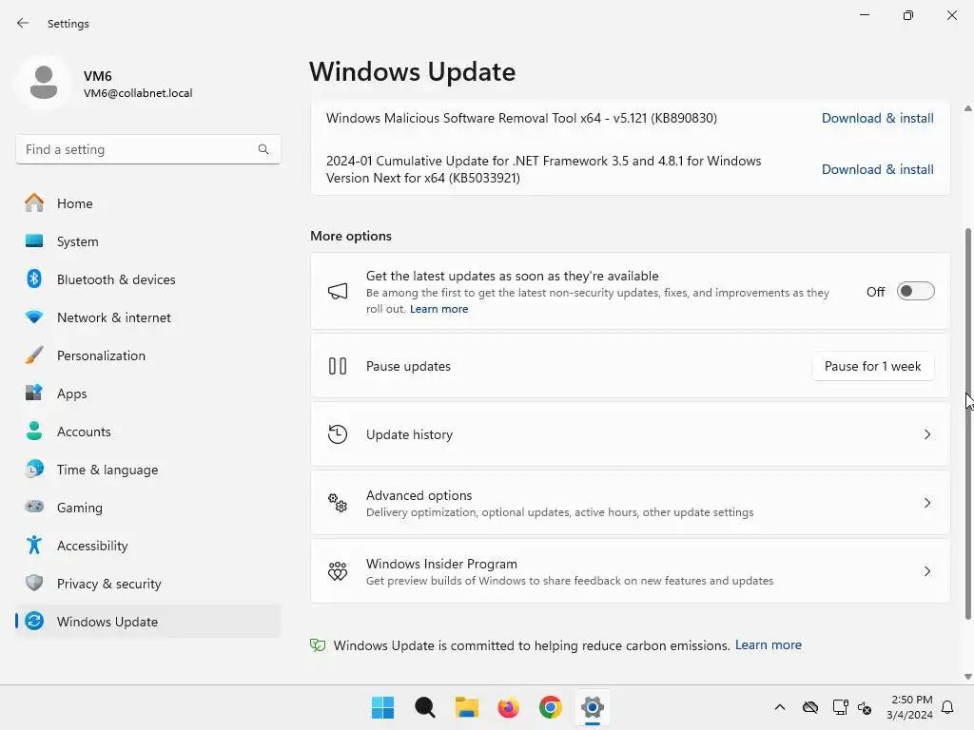Screen dimensions: 974x730
Task: Toggle Get the latest updates switch on
Action: tap(916, 291)
